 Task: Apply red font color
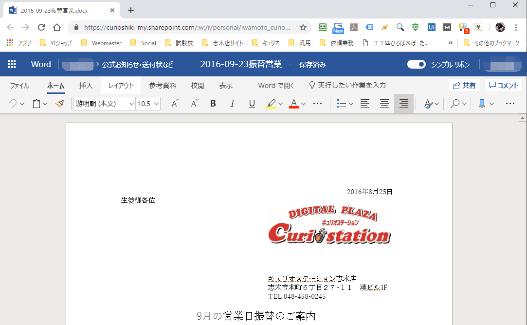(x=294, y=104)
